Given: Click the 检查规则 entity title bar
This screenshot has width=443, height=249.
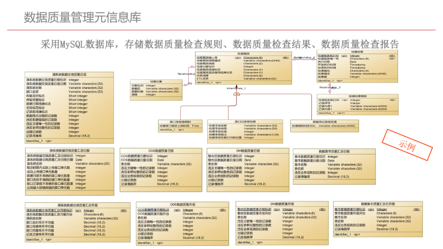Looking at the screenshot, I should click(243, 52).
